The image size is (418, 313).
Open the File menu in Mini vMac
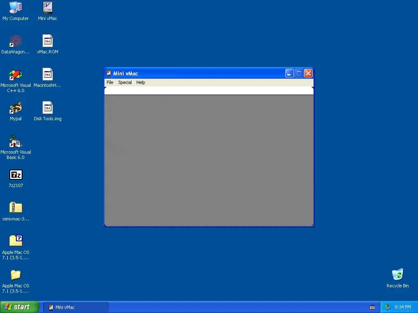(110, 82)
